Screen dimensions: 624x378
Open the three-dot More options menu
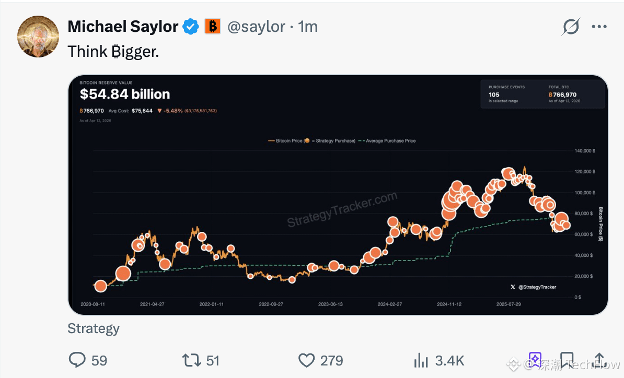pyautogui.click(x=599, y=27)
